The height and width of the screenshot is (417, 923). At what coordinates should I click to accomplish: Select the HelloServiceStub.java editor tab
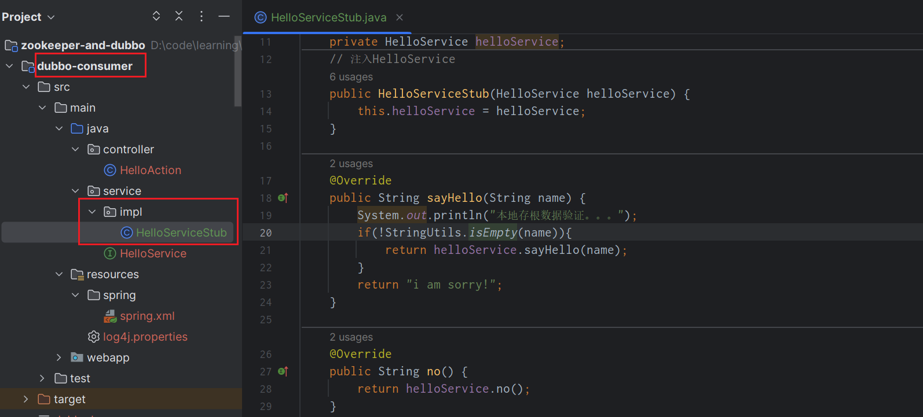pos(328,17)
